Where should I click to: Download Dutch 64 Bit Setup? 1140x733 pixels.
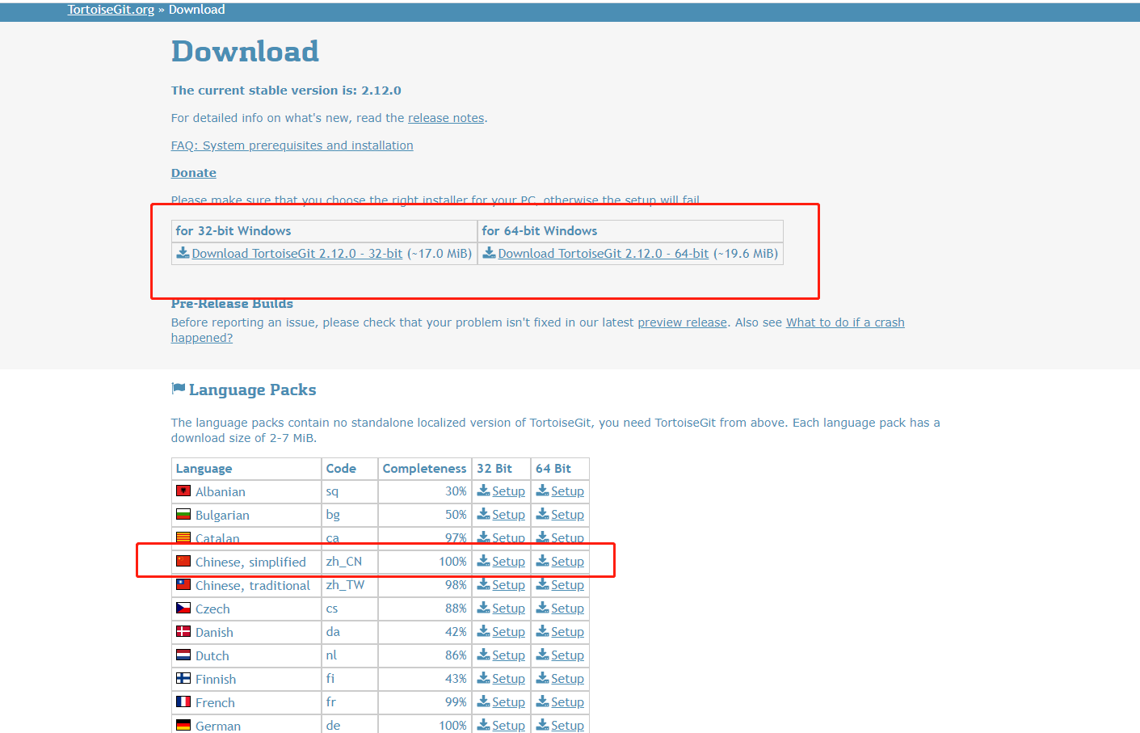567,655
